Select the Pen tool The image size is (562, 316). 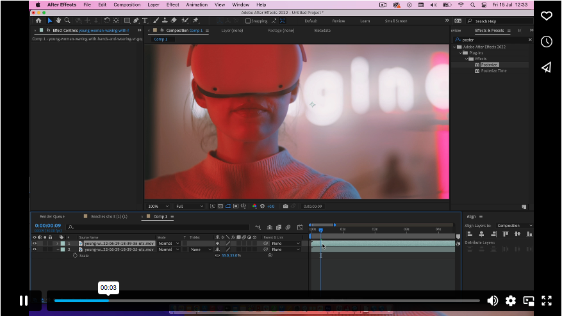136,20
